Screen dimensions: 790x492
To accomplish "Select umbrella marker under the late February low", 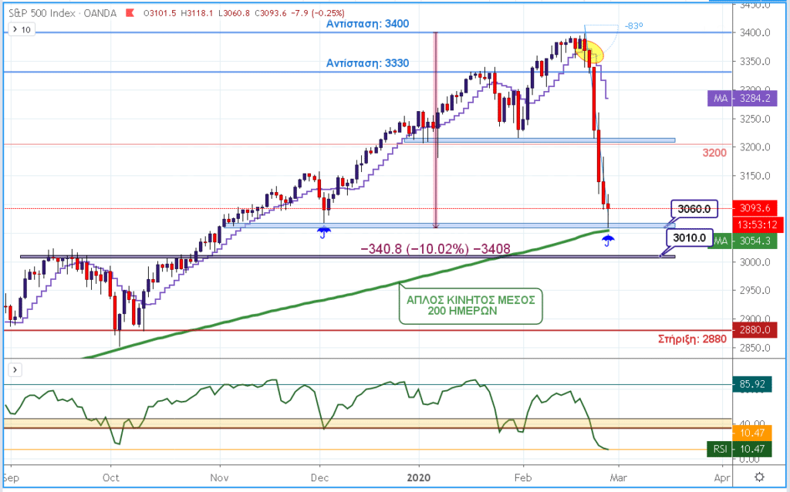I will [608, 241].
